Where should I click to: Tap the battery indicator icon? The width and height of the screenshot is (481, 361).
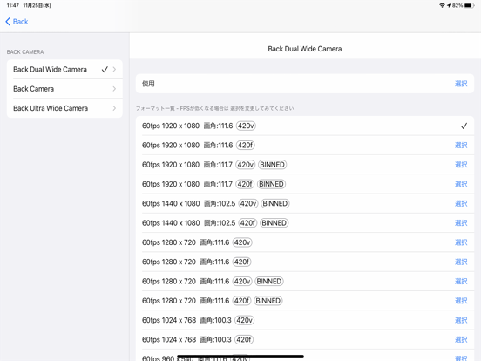[x=470, y=5]
